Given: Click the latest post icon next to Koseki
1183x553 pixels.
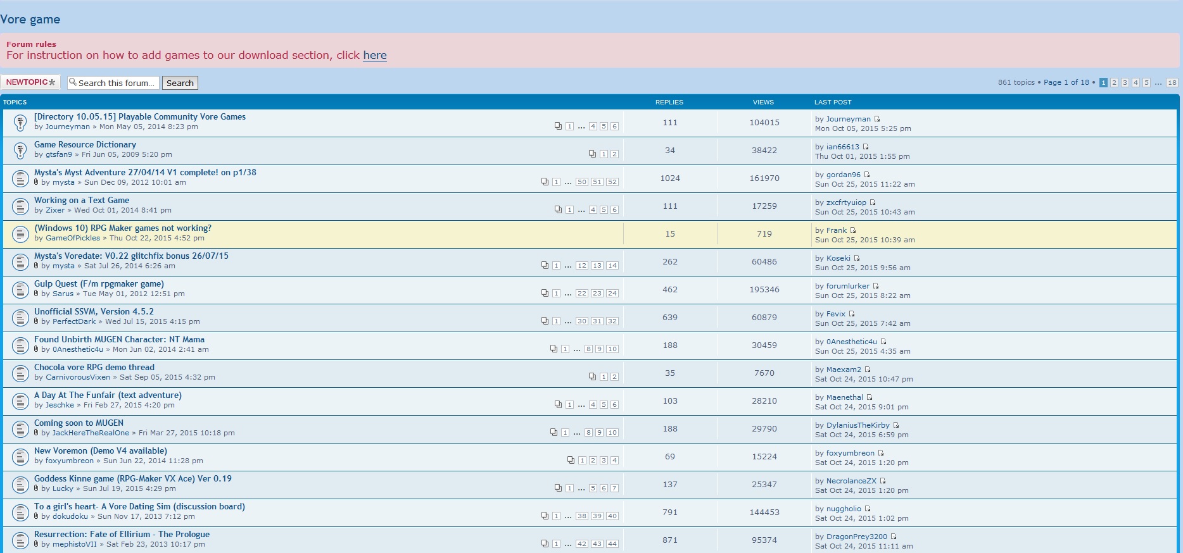Looking at the screenshot, I should click(857, 258).
